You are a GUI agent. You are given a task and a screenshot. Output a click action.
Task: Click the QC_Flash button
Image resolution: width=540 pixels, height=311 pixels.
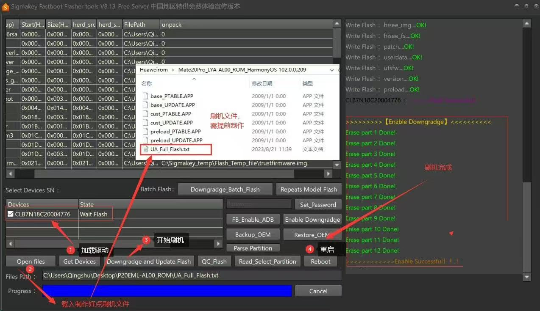[x=214, y=261]
